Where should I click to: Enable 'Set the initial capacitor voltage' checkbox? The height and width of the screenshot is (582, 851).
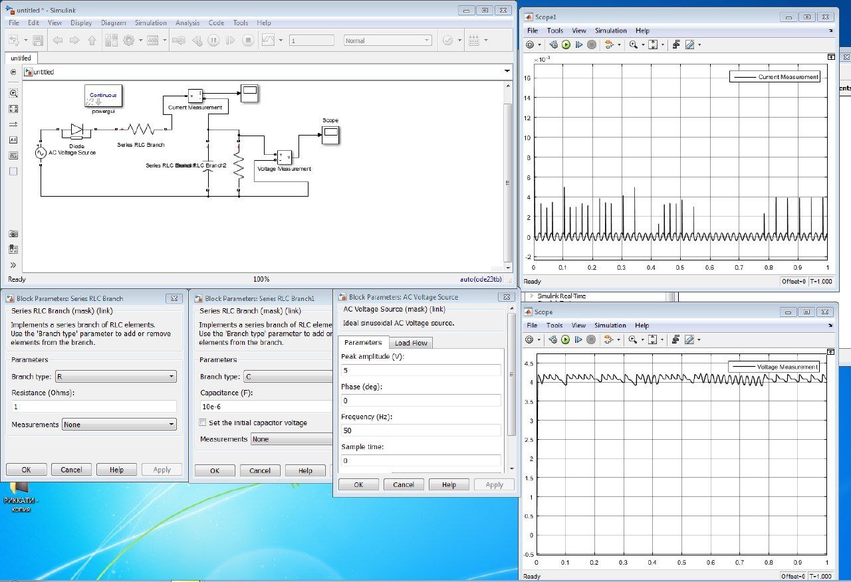coord(203,423)
